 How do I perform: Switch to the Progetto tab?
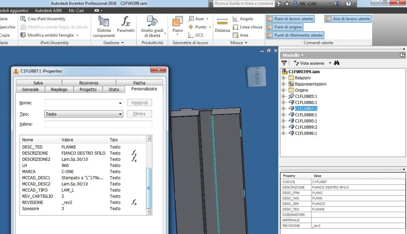click(88, 90)
